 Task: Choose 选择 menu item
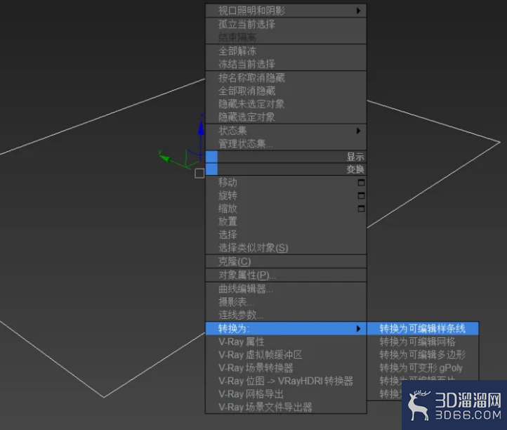(286, 235)
